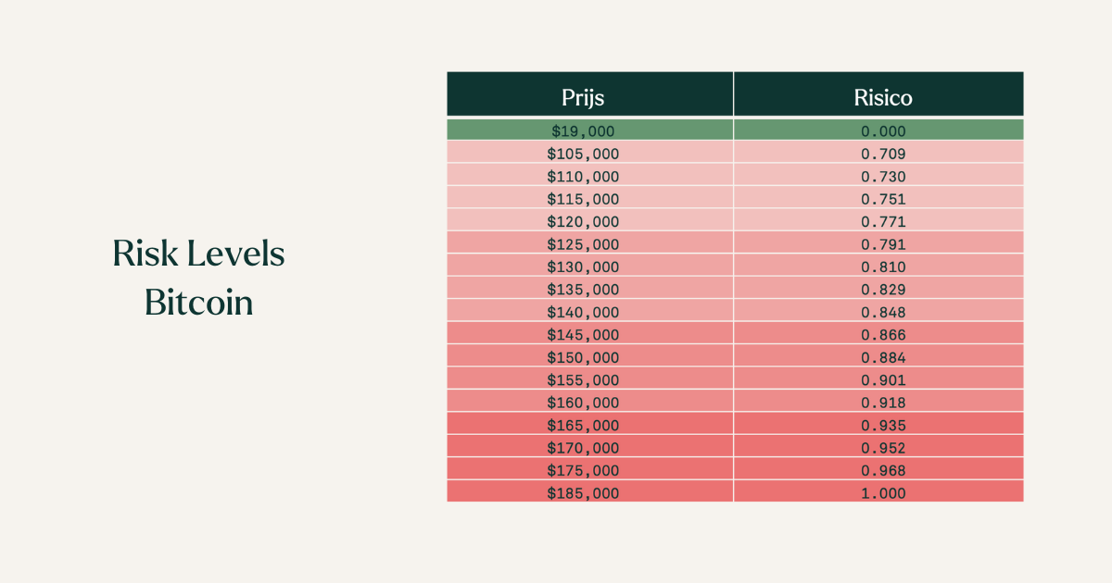This screenshot has width=1112, height=583.
Task: Click the Risico column header
Action: click(883, 97)
